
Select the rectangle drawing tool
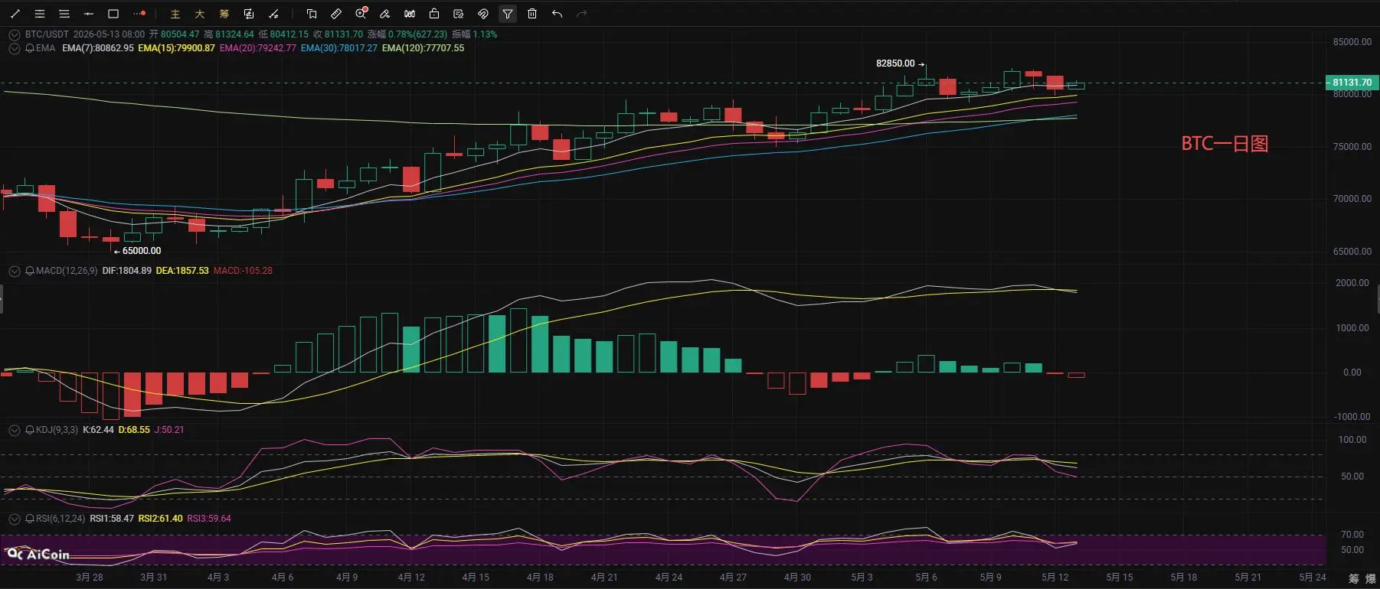[x=113, y=14]
